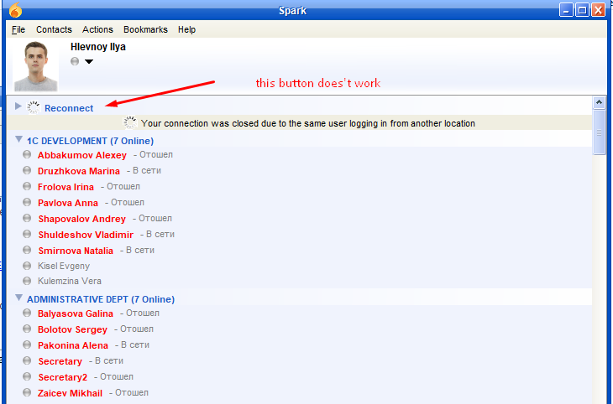The image size is (613, 404).
Task: Click status icon beside Balyasova Galina
Action: 27,313
